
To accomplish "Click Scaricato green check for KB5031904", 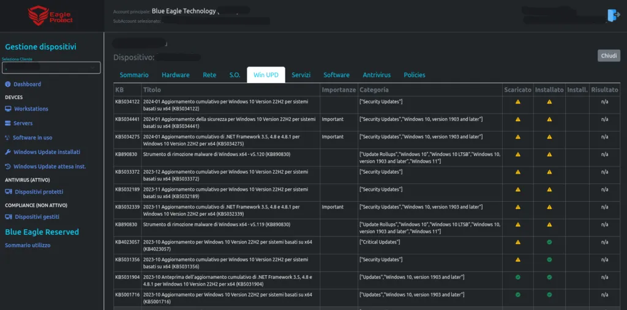I will 518,277.
